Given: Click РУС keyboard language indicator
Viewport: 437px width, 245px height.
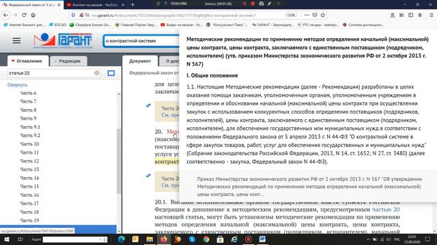Looking at the screenshot, I should click(x=397, y=239).
